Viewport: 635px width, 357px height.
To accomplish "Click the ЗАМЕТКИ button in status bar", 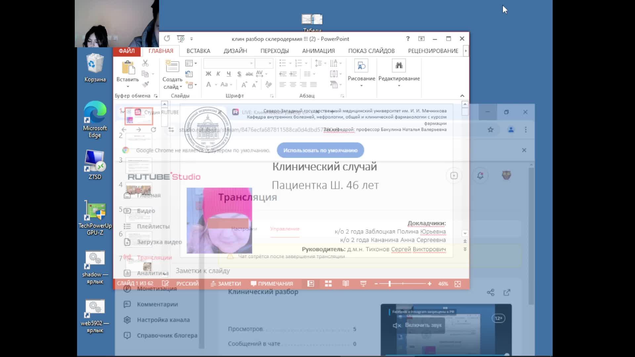I will click(226, 284).
